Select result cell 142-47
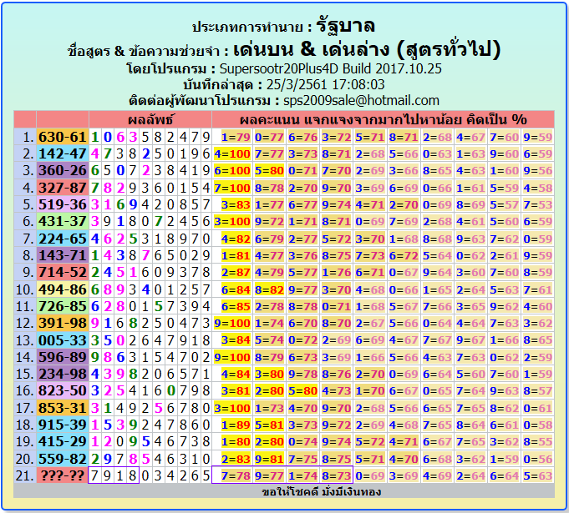This screenshot has height=513, width=569. coord(63,153)
